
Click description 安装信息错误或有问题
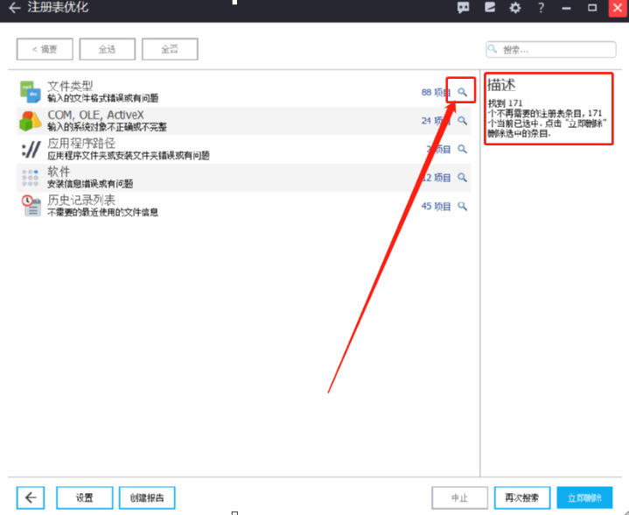click(x=90, y=184)
